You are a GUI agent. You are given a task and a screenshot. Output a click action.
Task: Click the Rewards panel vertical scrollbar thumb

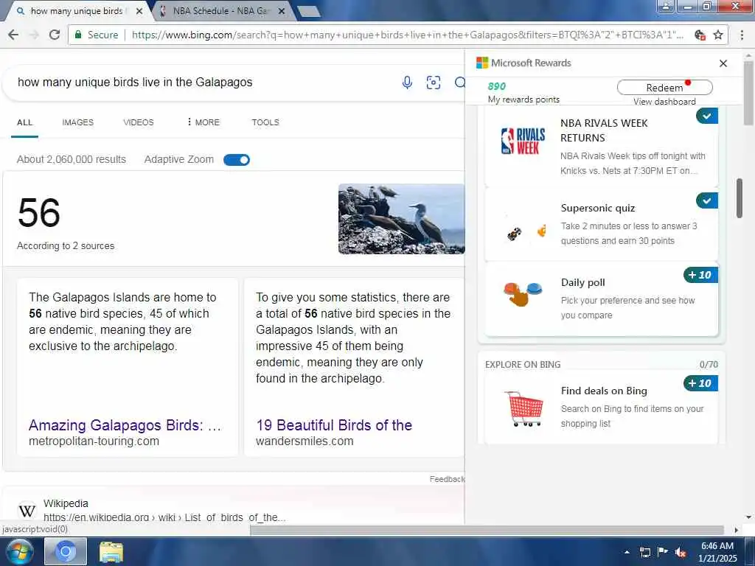[739, 198]
